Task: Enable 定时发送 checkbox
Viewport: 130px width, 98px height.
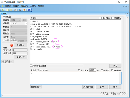Action: coord(79,70)
